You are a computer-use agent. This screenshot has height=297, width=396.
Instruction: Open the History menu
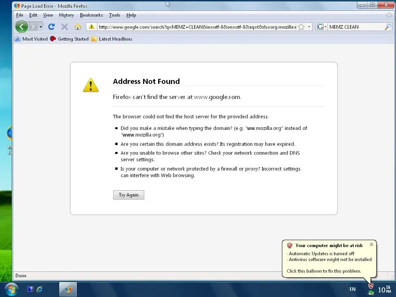[x=67, y=15]
